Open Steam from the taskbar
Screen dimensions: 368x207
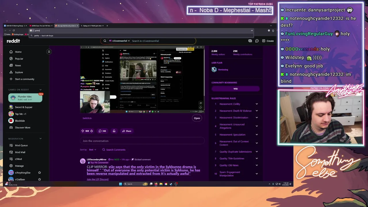tap(171, 184)
